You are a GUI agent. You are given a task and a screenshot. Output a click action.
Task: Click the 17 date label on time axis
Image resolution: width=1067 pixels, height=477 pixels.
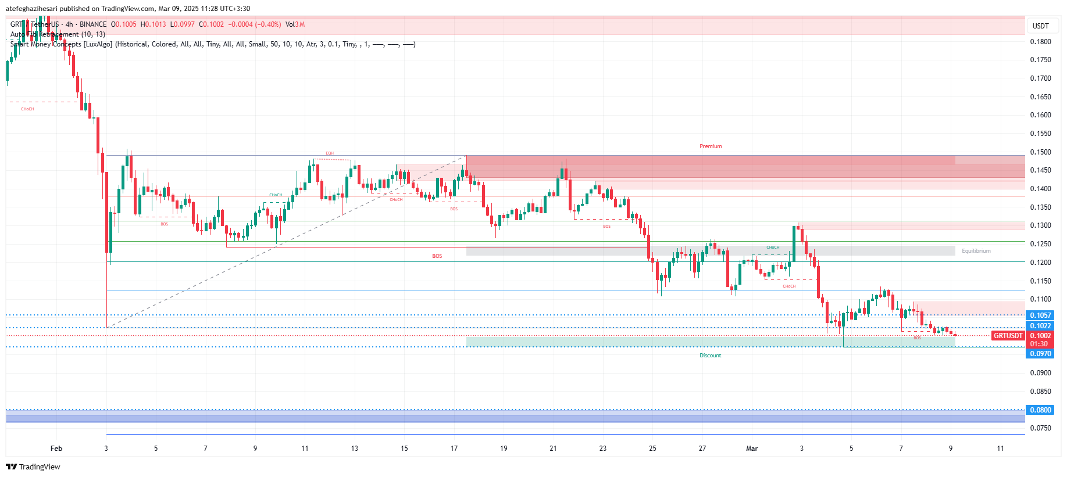[454, 449]
